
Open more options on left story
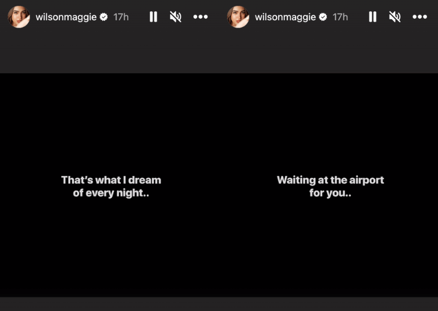201,17
